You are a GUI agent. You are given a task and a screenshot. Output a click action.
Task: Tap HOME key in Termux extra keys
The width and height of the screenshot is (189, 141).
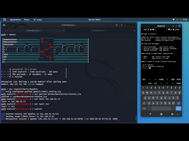tap(161, 80)
